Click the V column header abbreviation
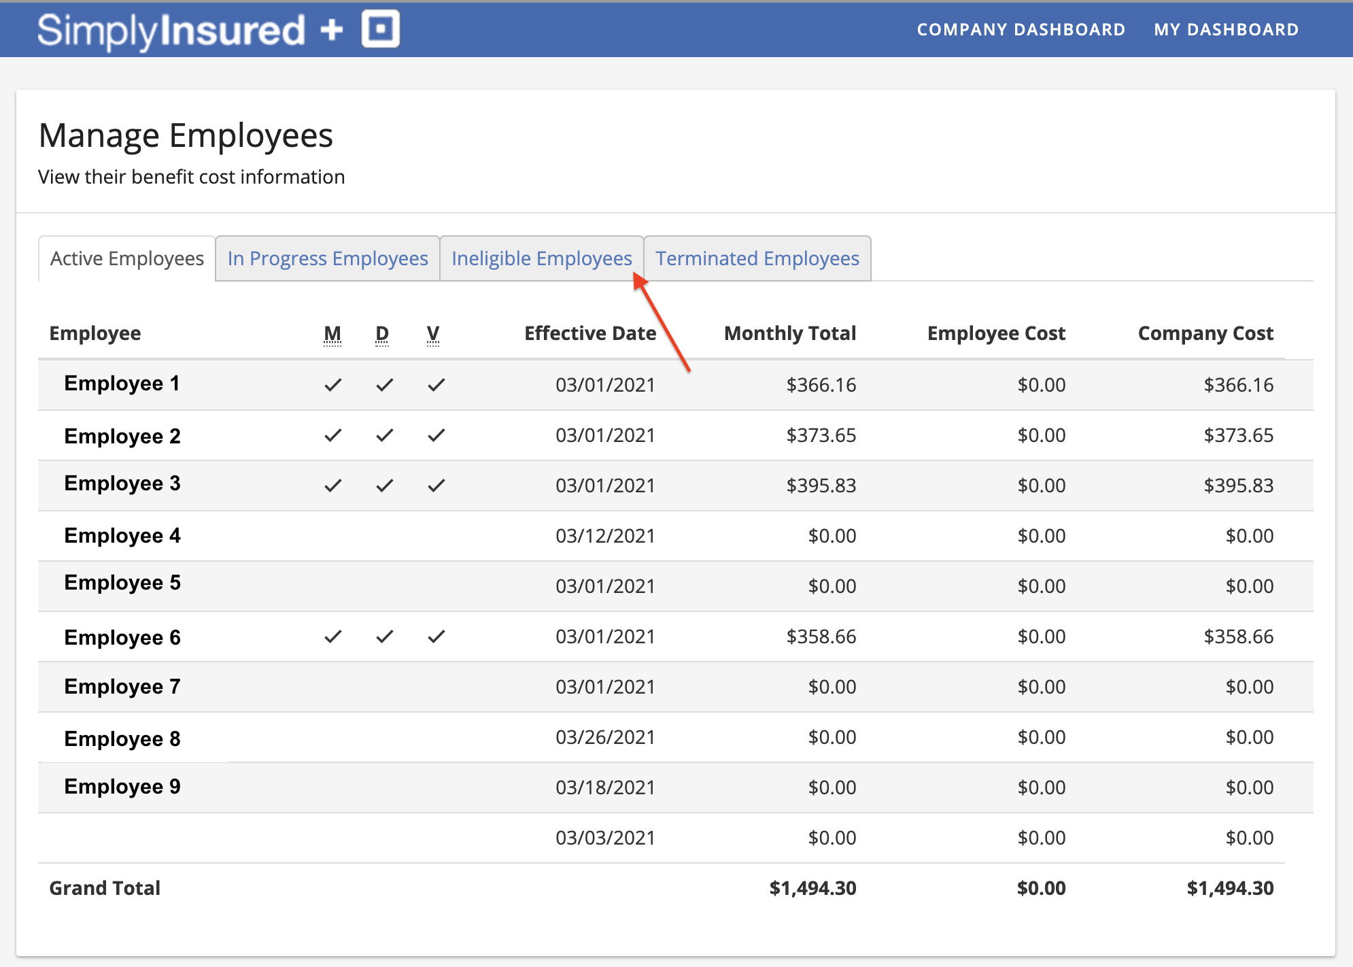Screen dimensions: 1353x967 click(x=433, y=333)
